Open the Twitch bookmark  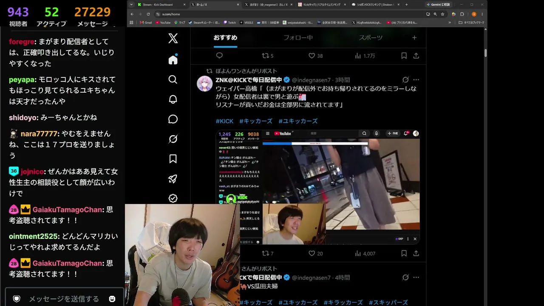coord(230,23)
